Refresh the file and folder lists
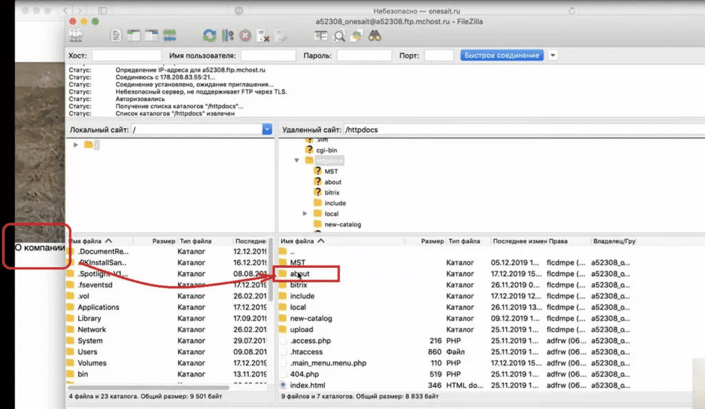The height and width of the screenshot is (409, 705). [209, 36]
